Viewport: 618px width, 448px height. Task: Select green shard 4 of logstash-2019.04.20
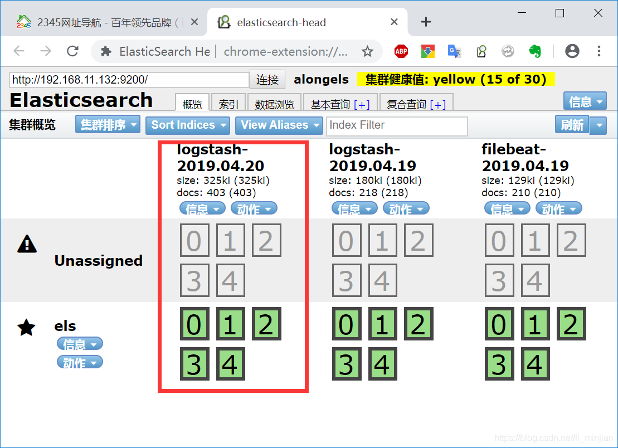tap(231, 364)
